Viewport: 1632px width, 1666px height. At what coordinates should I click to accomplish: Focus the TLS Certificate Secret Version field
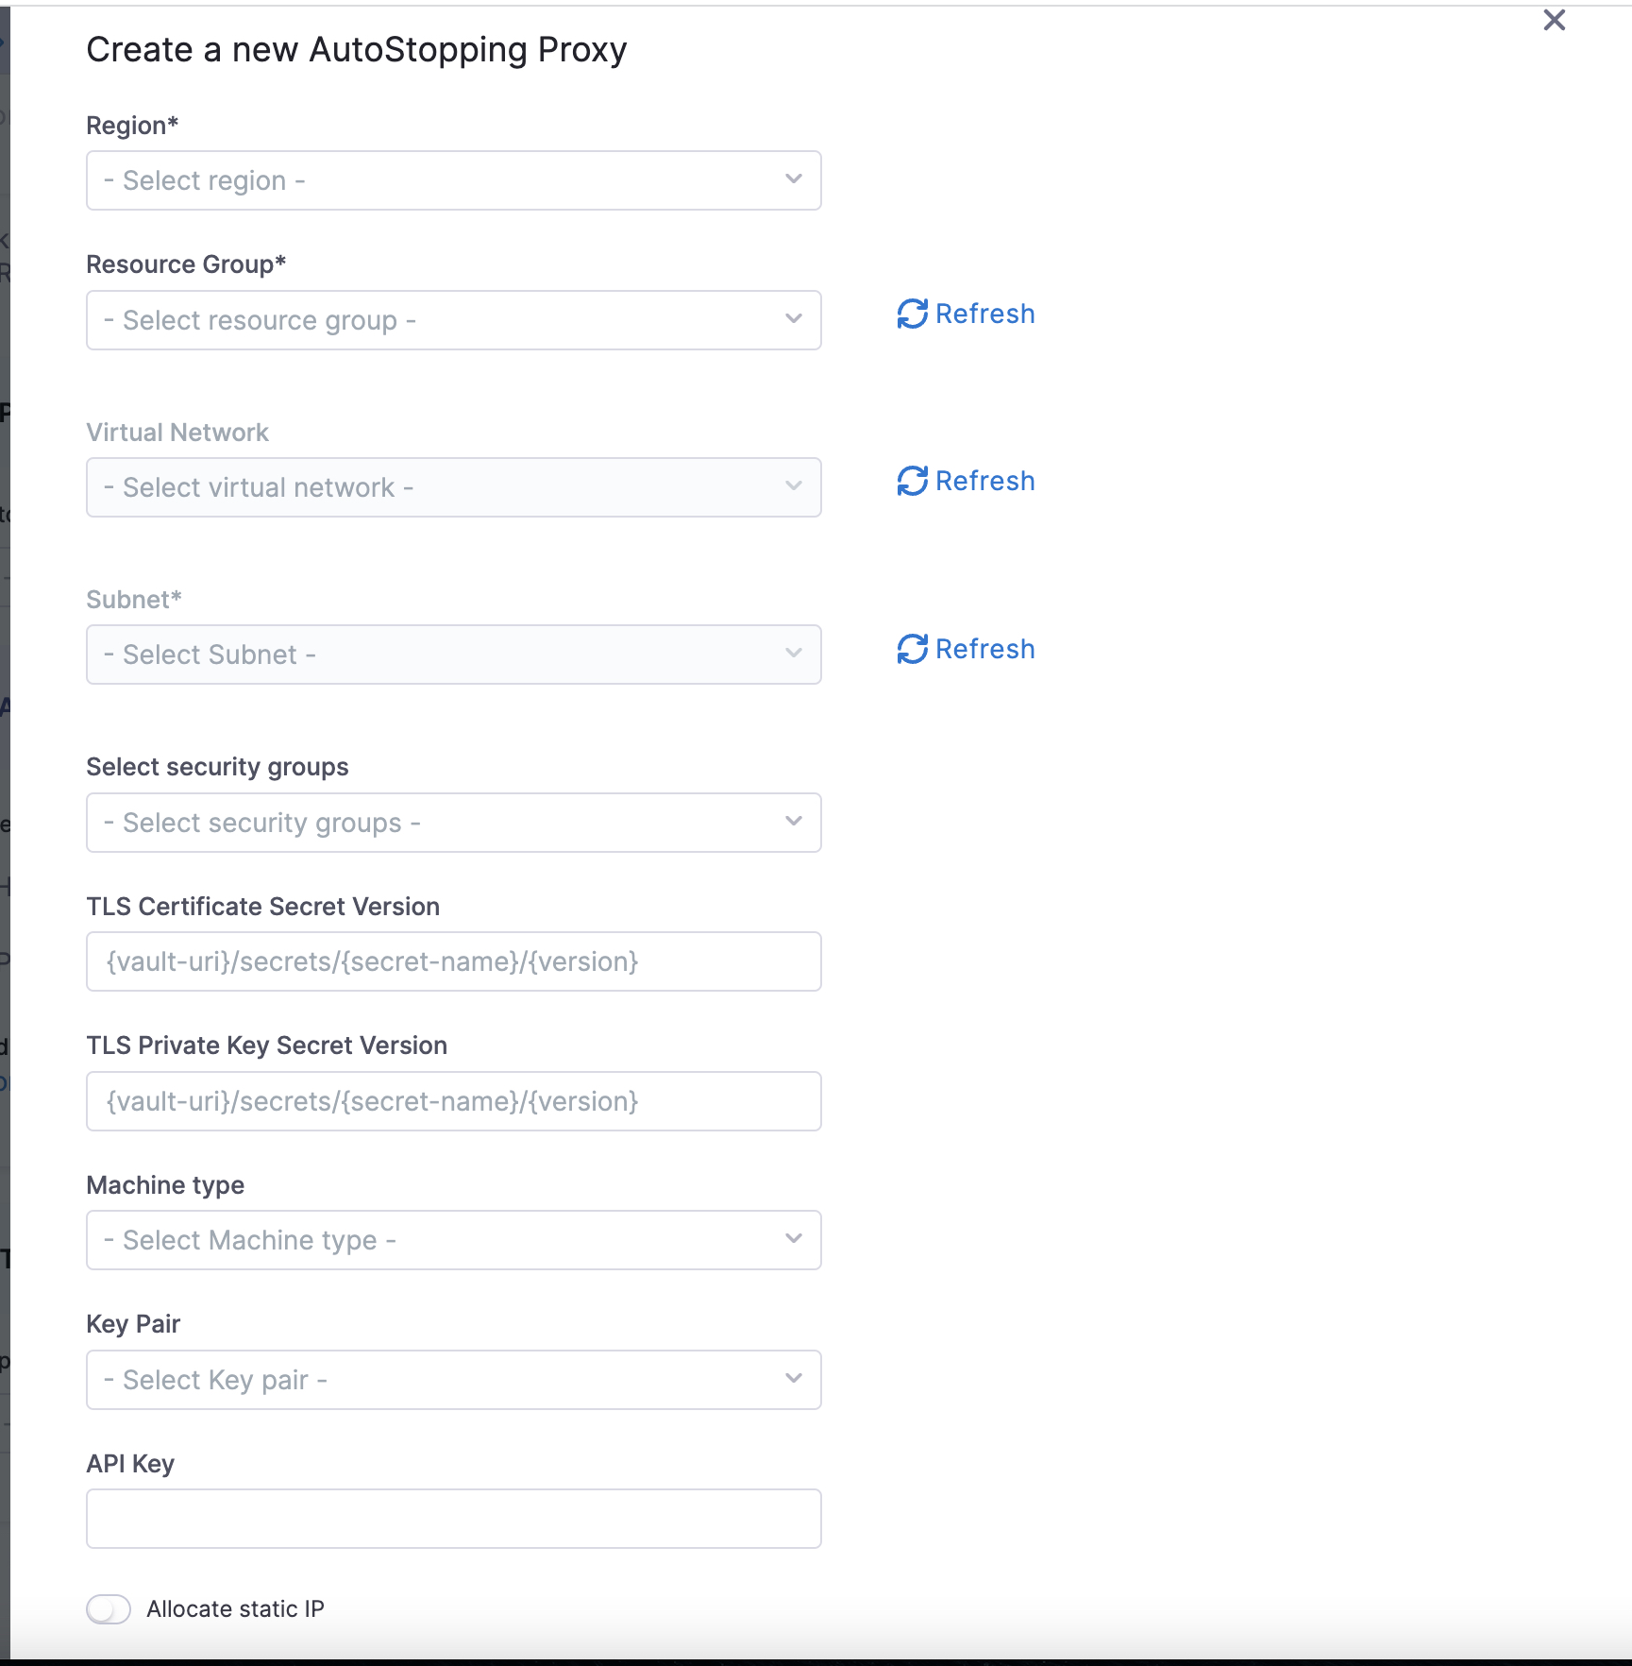pos(454,961)
